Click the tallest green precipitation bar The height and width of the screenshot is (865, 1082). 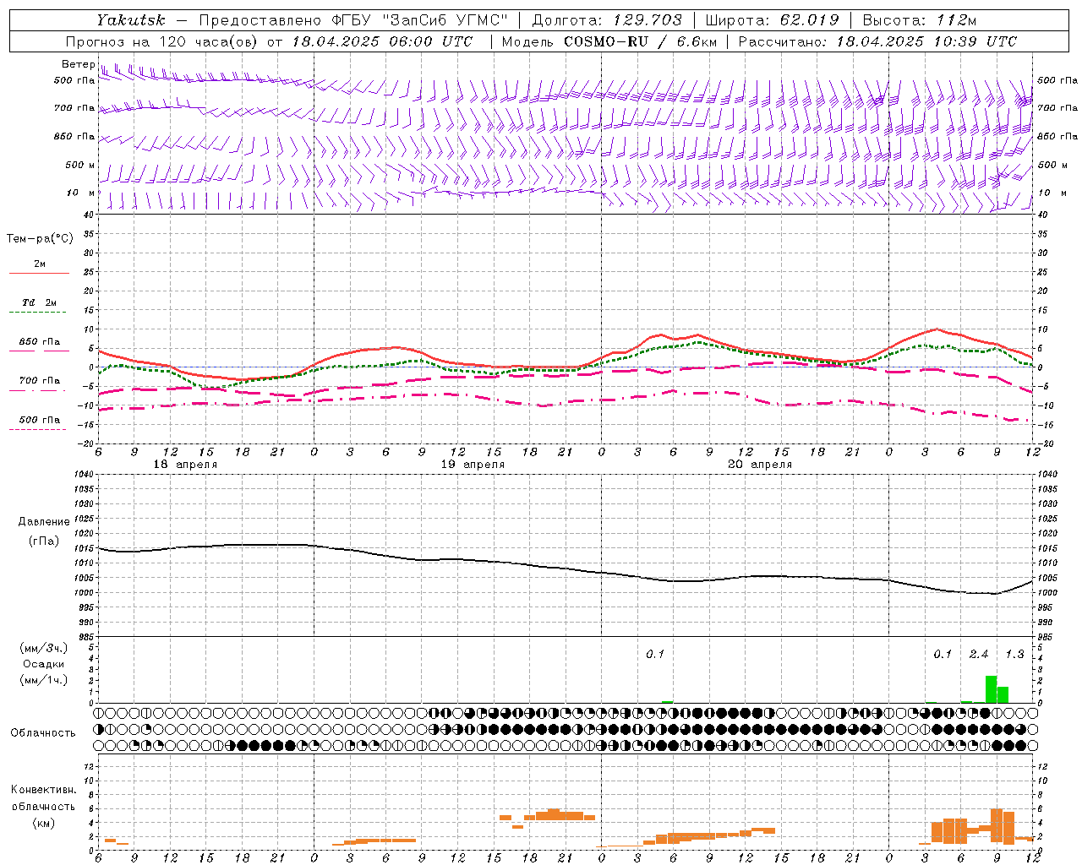[991, 689]
